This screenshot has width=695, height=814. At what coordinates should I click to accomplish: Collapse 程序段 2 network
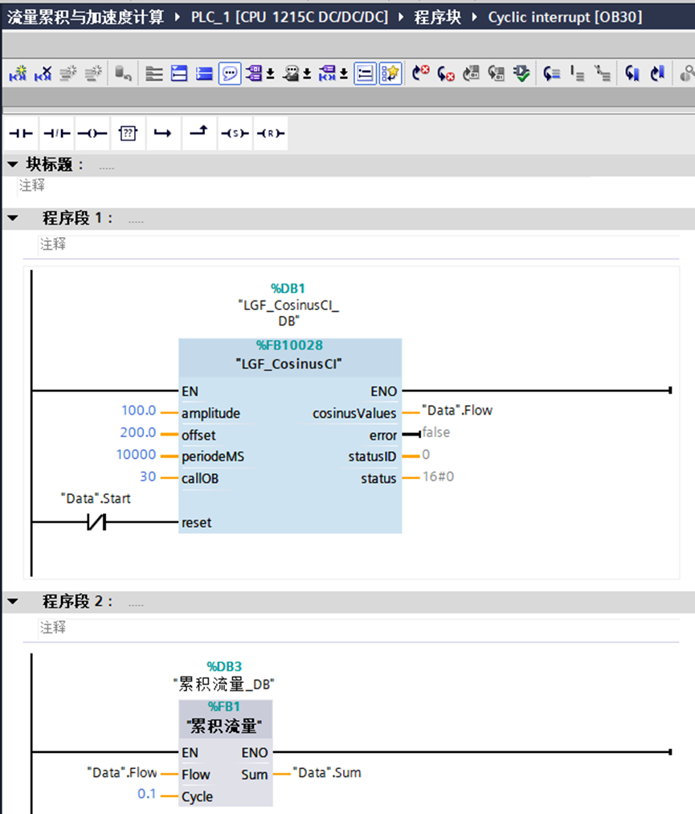pyautogui.click(x=13, y=602)
